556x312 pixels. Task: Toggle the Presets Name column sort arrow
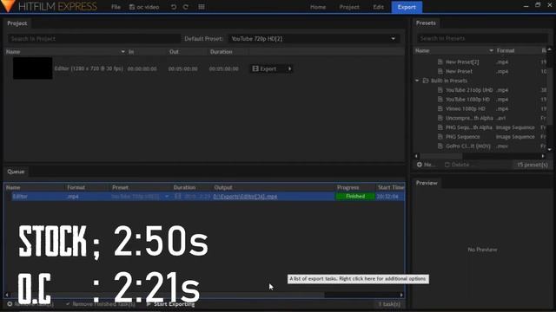(491, 50)
